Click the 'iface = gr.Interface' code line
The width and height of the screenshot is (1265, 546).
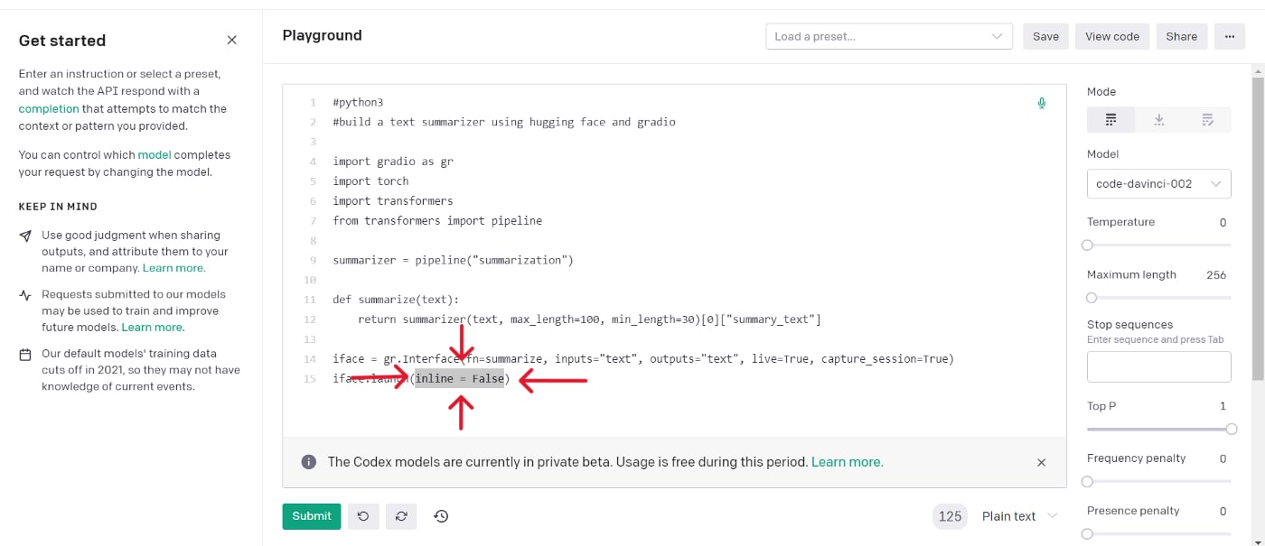[x=643, y=358]
